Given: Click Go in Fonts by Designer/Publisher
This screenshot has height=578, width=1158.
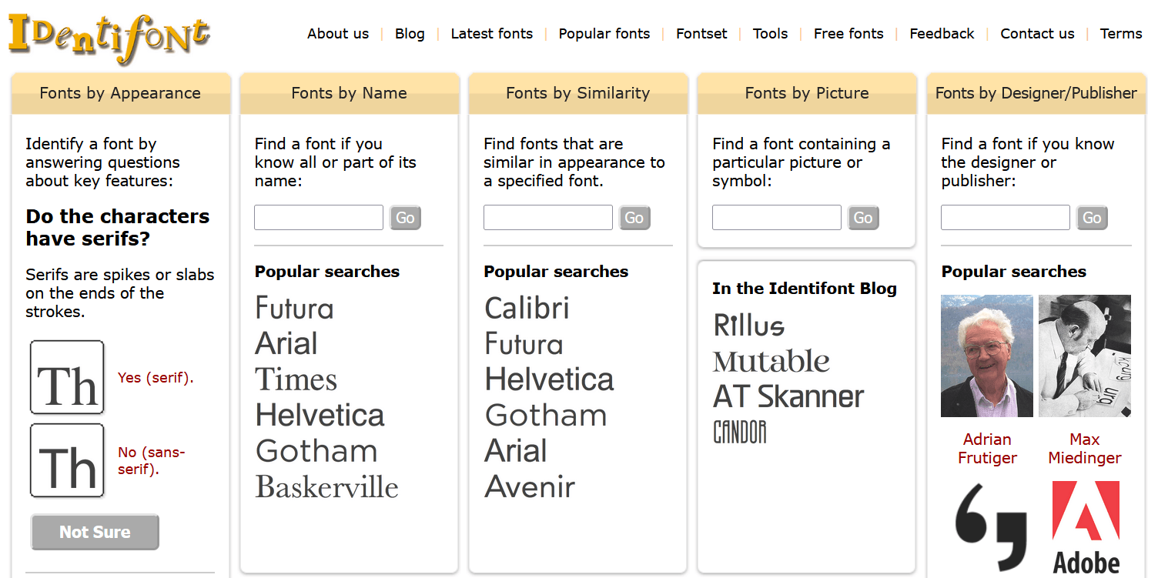Looking at the screenshot, I should pos(1092,218).
